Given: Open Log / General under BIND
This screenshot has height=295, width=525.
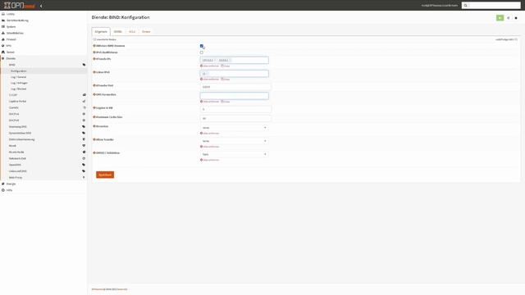Looking at the screenshot, I should (18, 77).
